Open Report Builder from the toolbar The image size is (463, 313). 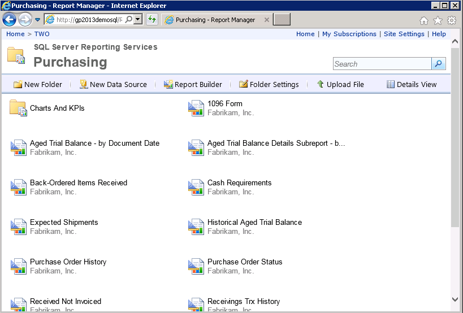(193, 84)
